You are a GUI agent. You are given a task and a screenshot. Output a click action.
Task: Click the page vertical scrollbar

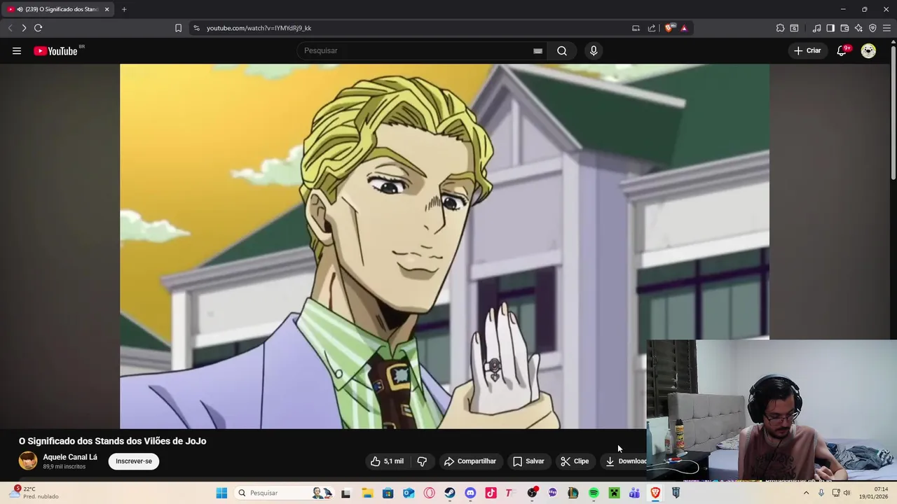(893, 112)
